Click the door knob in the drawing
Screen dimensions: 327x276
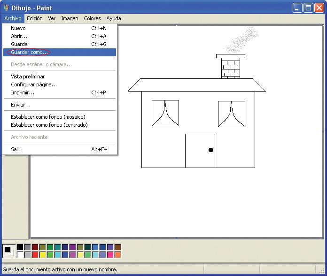pyautogui.click(x=211, y=150)
